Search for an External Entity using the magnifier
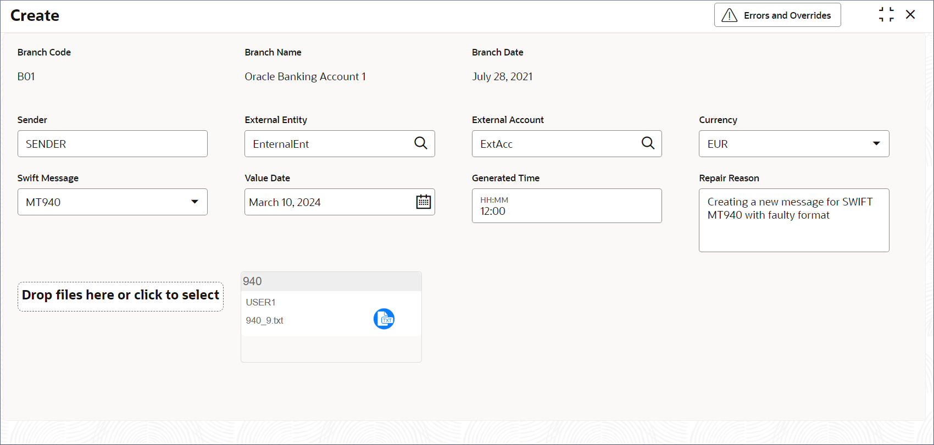 421,143
